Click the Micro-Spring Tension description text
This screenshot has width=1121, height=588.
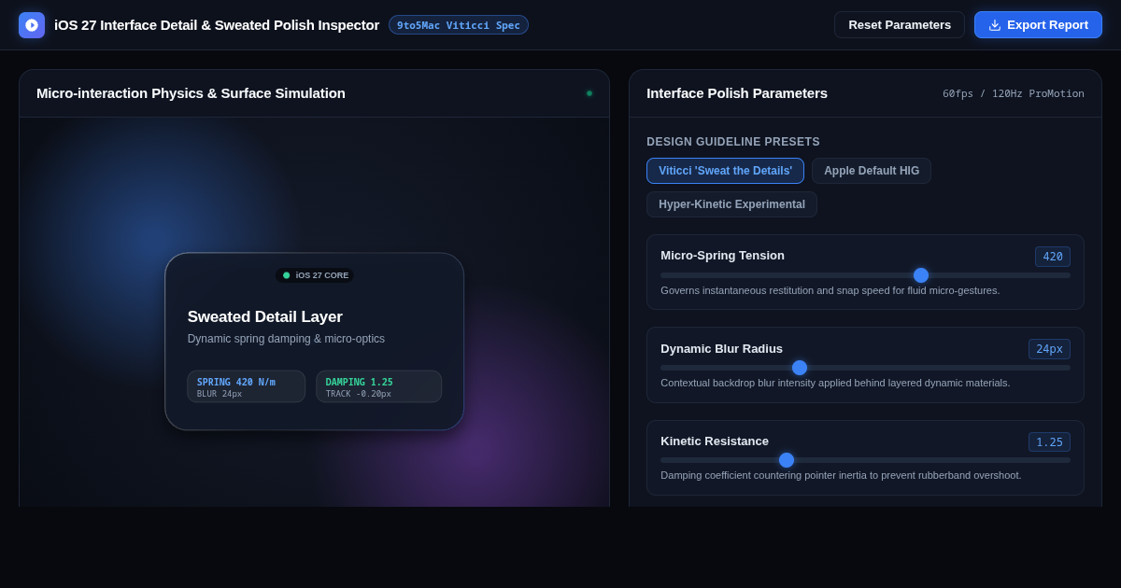[830, 290]
